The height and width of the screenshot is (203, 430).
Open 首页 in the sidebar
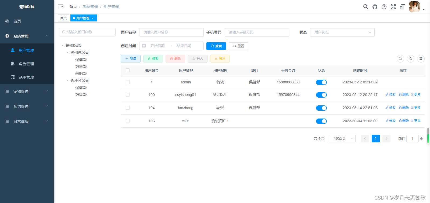[27, 21]
